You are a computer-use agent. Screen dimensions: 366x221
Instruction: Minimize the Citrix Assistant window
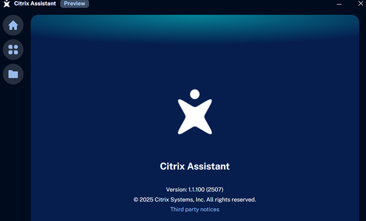pyautogui.click(x=339, y=4)
